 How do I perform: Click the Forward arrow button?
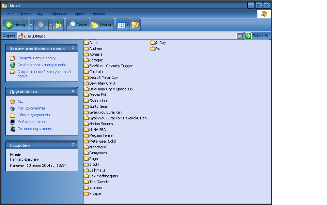[41, 25]
